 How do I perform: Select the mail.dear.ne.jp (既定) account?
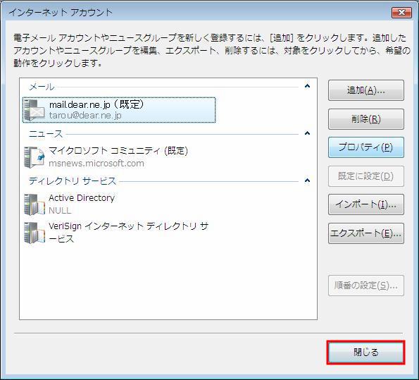pyautogui.click(x=119, y=110)
